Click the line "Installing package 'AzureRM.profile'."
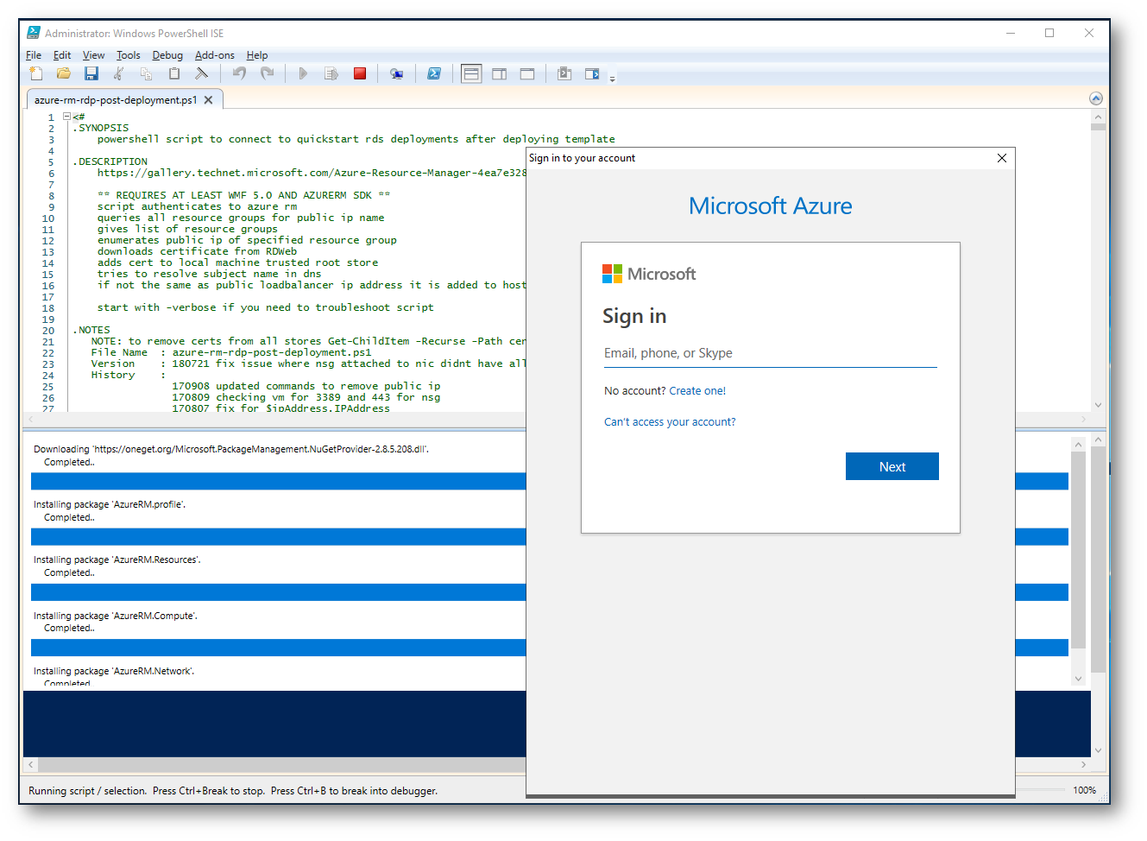 (x=110, y=504)
